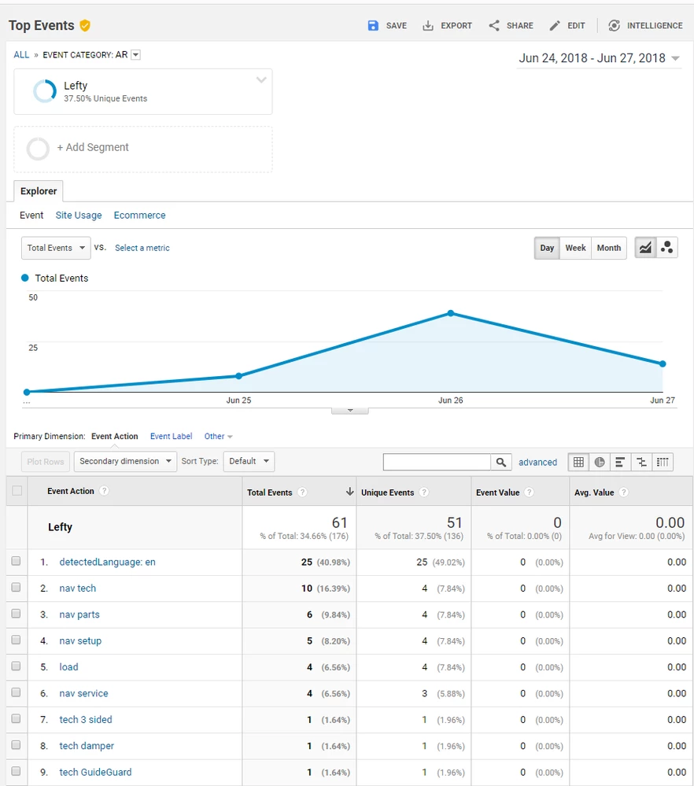Expand the Lefty segment options chevron

pyautogui.click(x=261, y=79)
